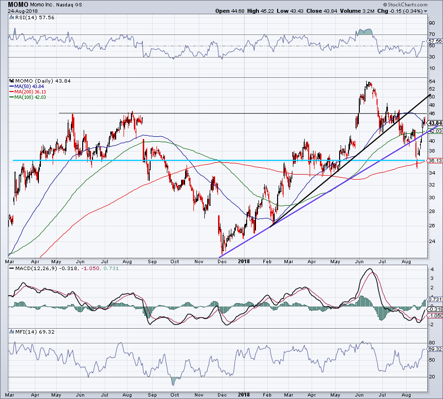The height and width of the screenshot is (399, 443).
Task: Select the green MA(100) 42.03 legend
Action: click(x=28, y=97)
